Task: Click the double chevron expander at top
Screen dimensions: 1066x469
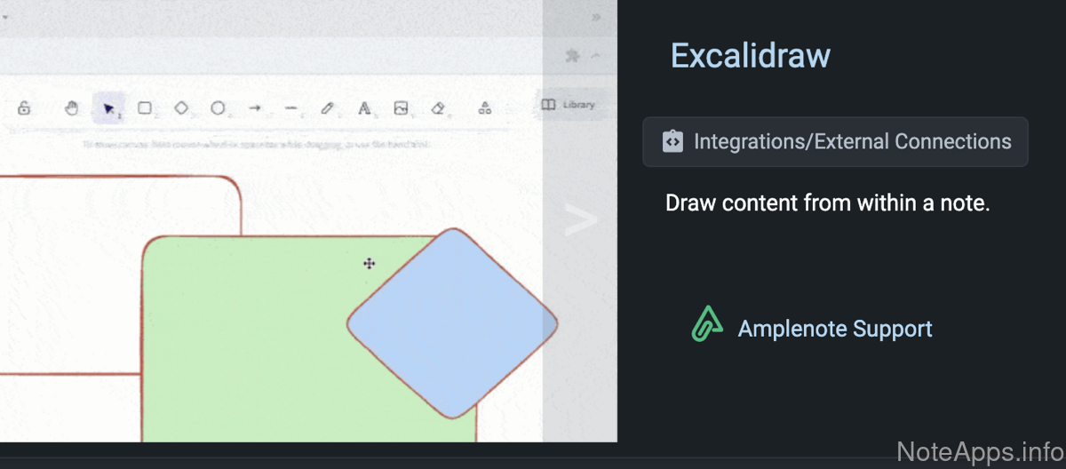Action: click(597, 17)
